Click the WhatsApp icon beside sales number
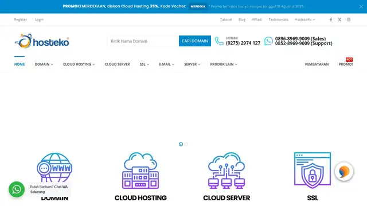367x206 pixels. click(x=268, y=41)
